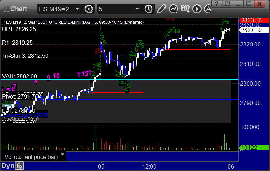
Task: Click the LPT: 2784.50 label
Action: (19, 111)
